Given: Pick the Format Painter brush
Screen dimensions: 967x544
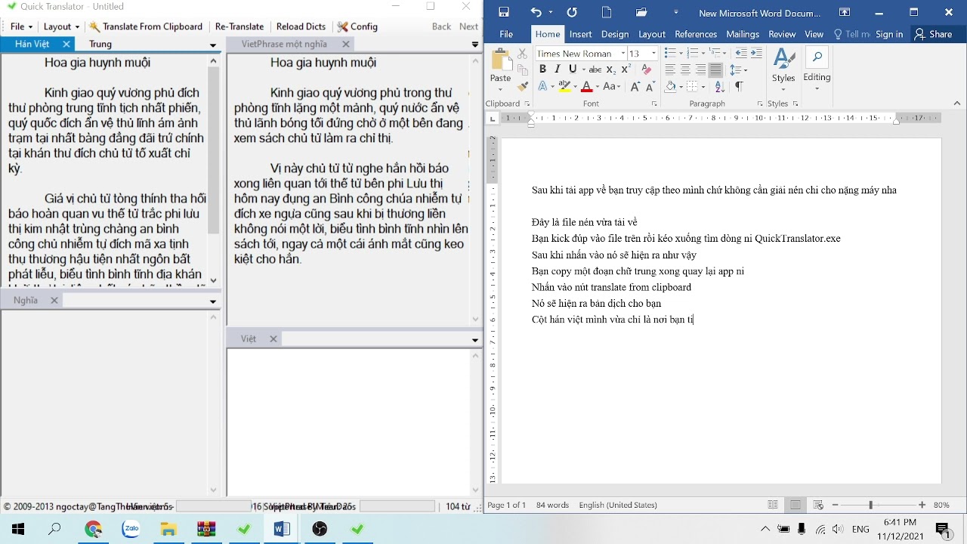Looking at the screenshot, I should (522, 86).
